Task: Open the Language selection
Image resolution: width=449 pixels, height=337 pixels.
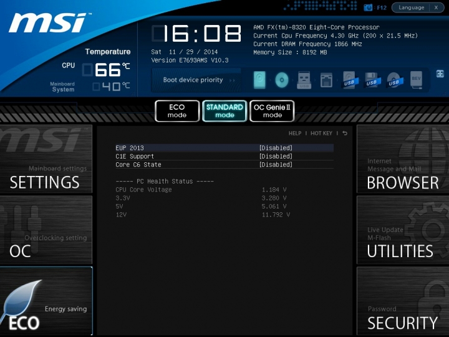Action: (x=411, y=7)
